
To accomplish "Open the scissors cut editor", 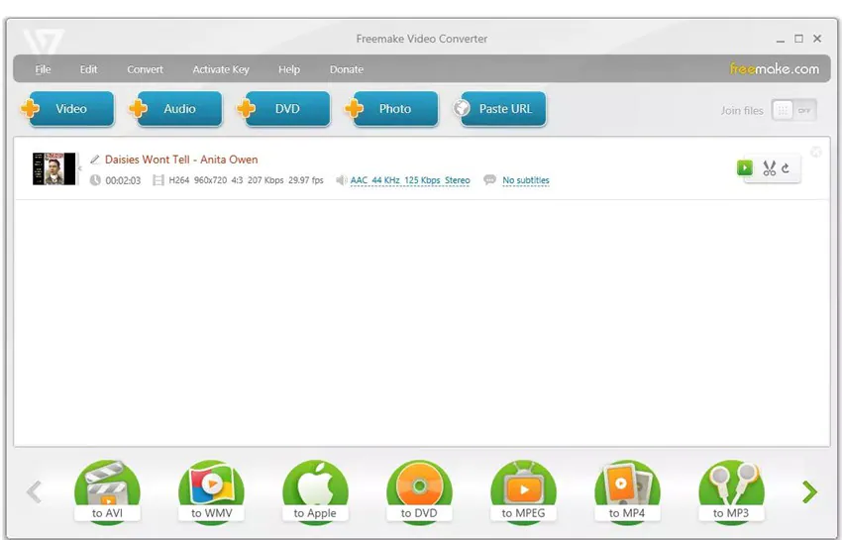I will click(x=769, y=168).
